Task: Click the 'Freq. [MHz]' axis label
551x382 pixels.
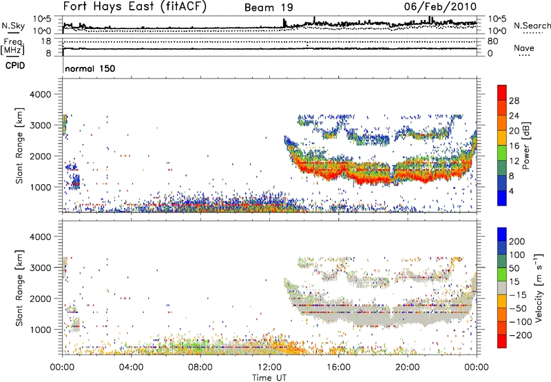Action: click(x=12, y=47)
